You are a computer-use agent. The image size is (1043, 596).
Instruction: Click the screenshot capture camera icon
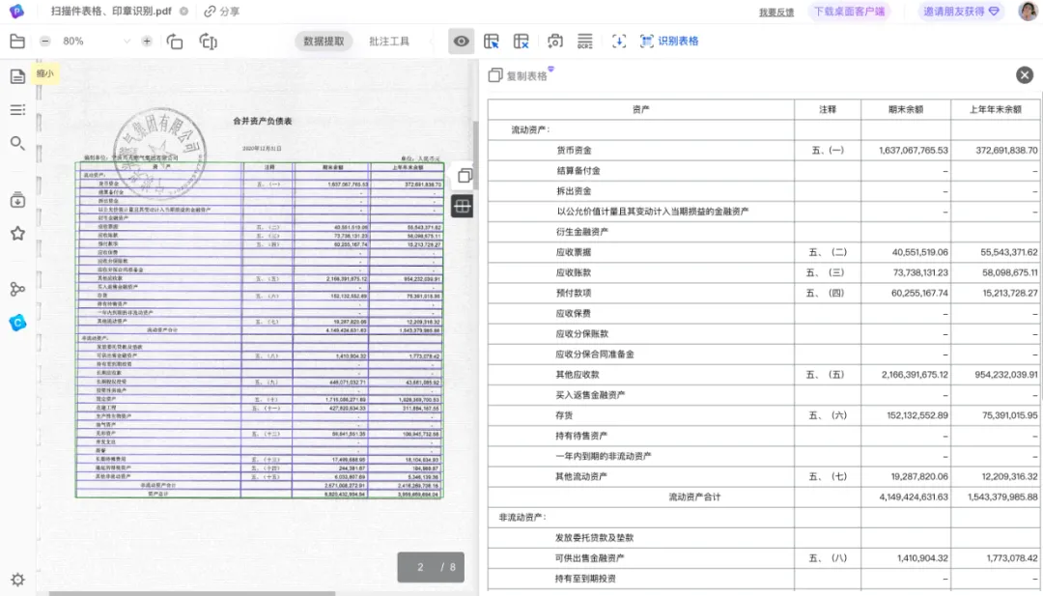(554, 42)
